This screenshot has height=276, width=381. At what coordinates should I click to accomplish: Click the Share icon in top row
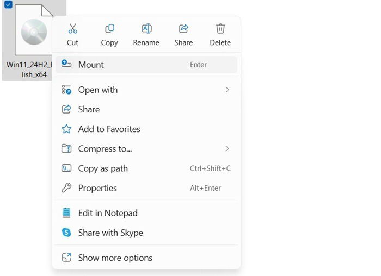pyautogui.click(x=183, y=29)
